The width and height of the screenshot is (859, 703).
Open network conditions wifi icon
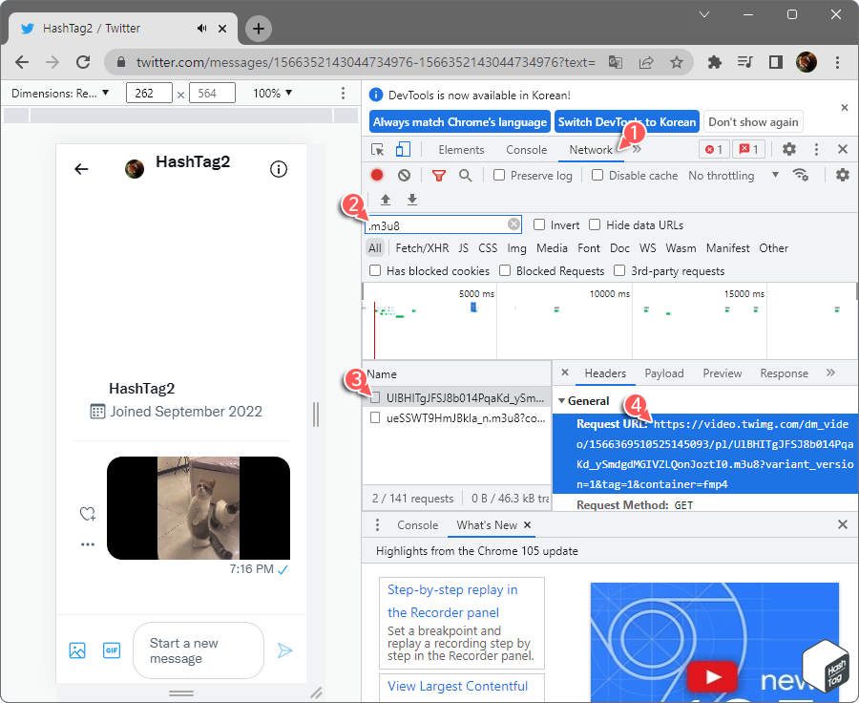(x=801, y=175)
